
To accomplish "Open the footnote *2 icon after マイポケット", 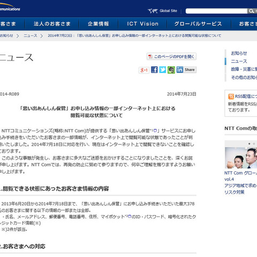I will (x=130, y=216).
